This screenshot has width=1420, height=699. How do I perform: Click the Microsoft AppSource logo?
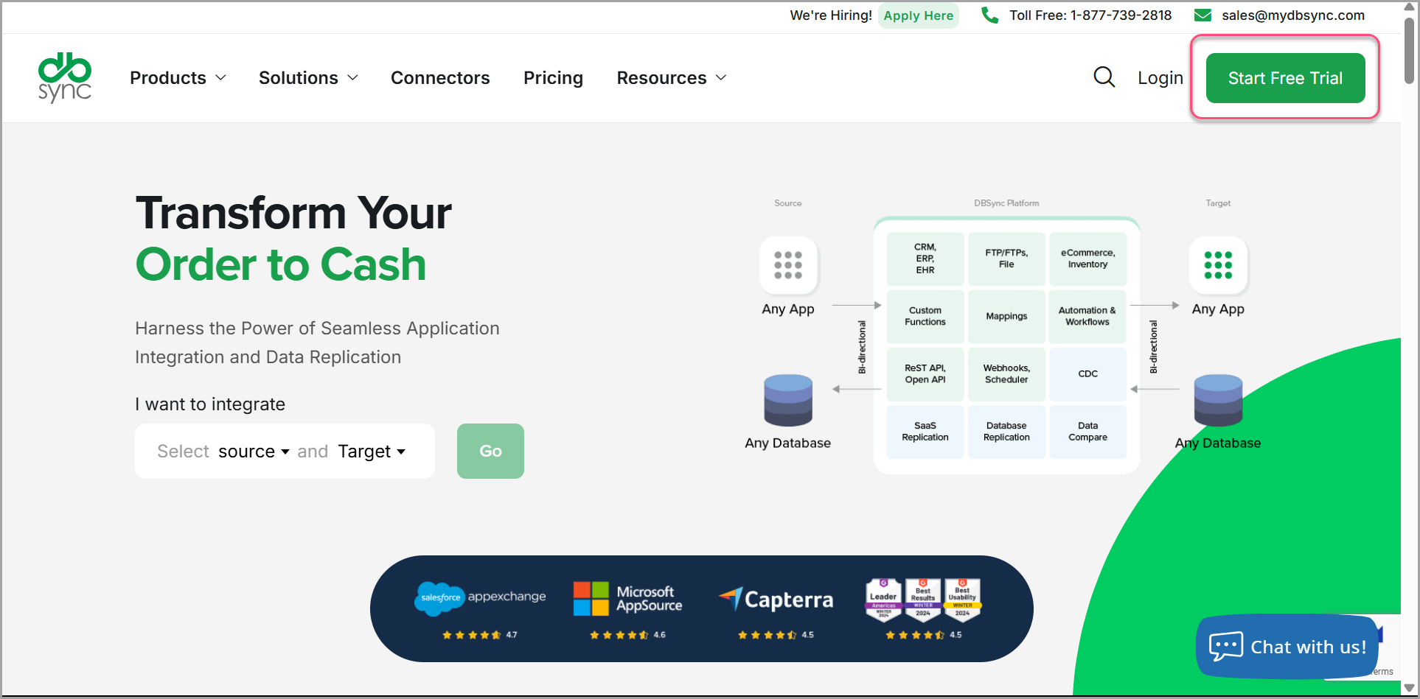coord(628,599)
